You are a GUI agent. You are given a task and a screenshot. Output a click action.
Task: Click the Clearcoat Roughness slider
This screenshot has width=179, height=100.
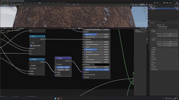tap(97, 54)
